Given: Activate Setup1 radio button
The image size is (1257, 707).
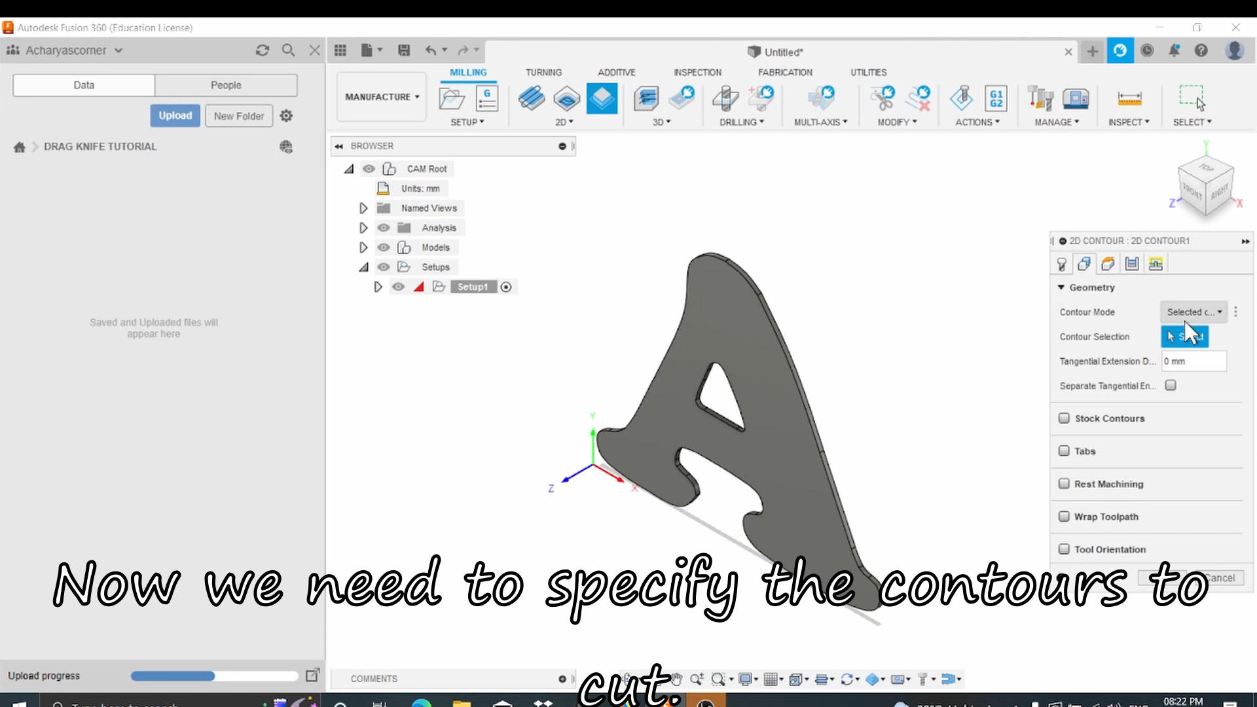Looking at the screenshot, I should point(506,287).
